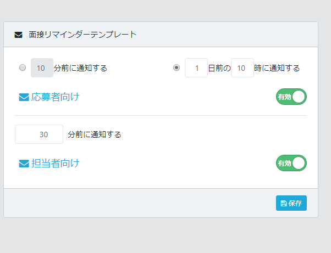Viewport: 331px width, 253px height.
Task: Click the envelope icon in the panel header
Action: click(x=18, y=35)
